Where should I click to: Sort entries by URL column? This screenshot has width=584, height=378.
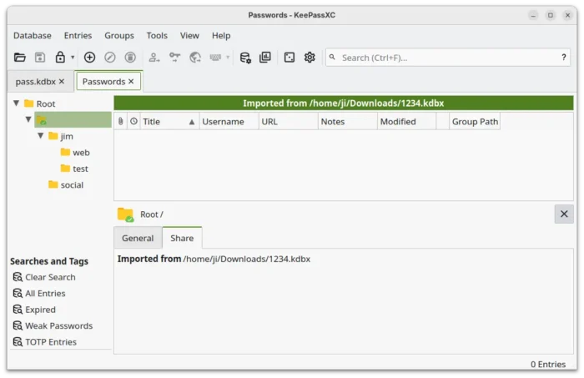pyautogui.click(x=289, y=121)
